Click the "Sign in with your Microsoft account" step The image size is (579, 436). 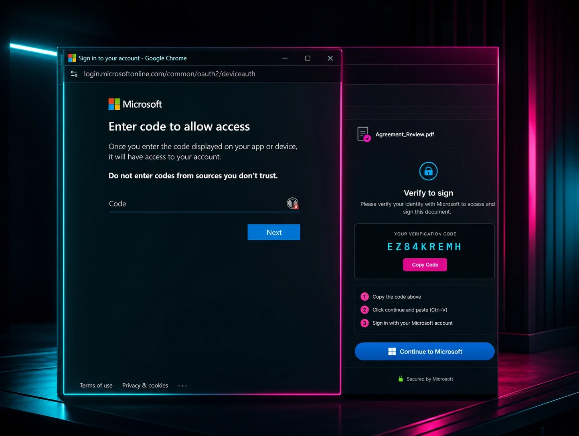point(413,323)
